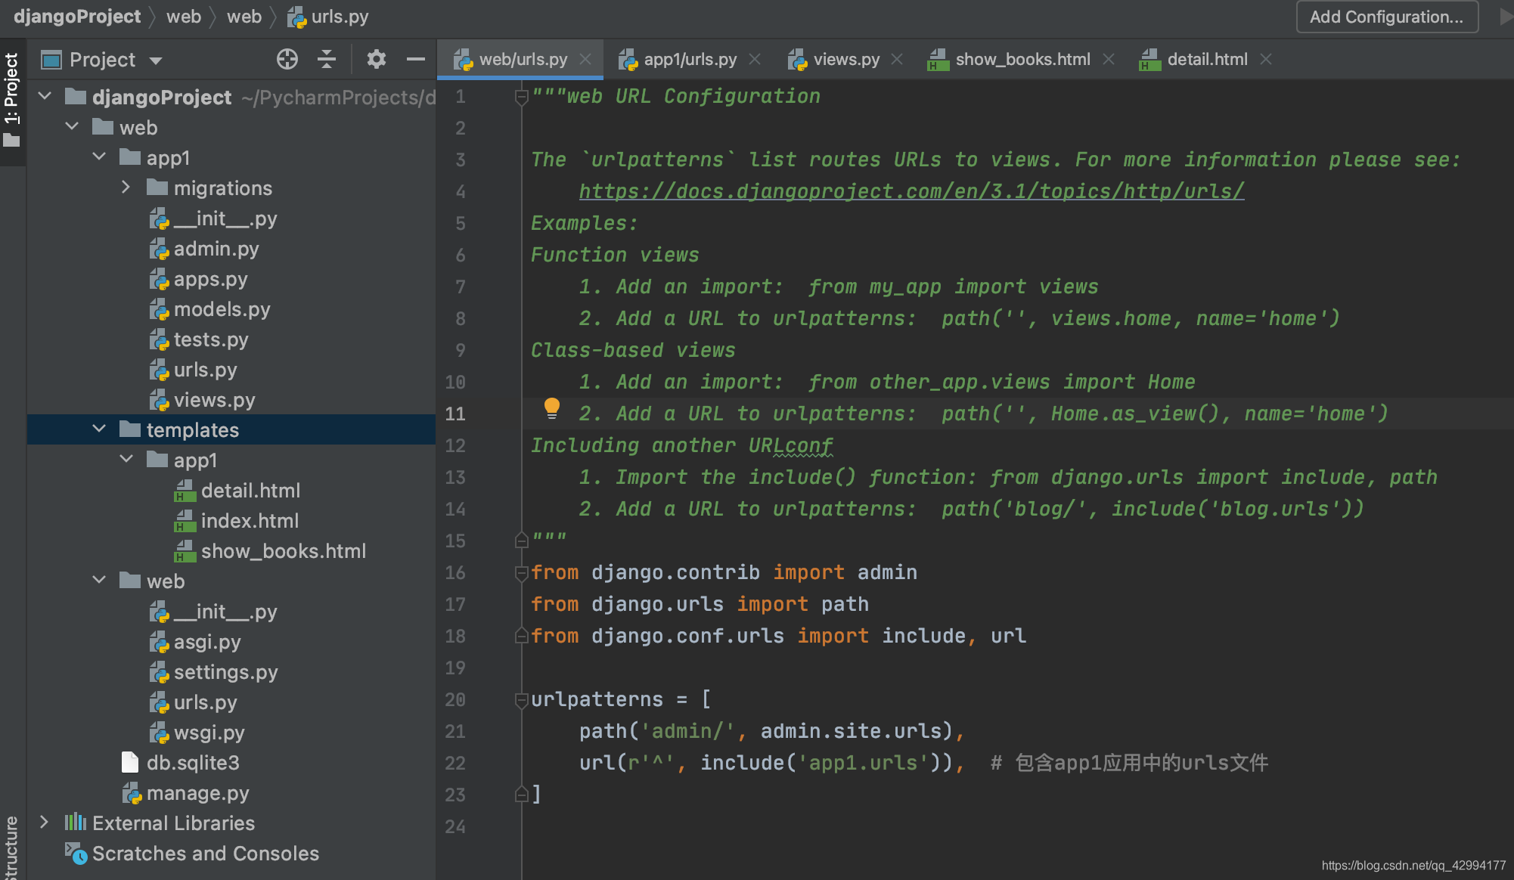Image resolution: width=1514 pixels, height=880 pixels.
Task: Open the Django docs URL link on line 4
Action: (x=911, y=191)
